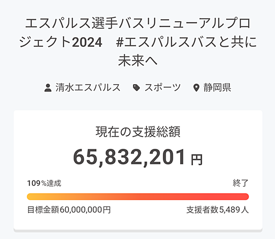This screenshot has height=239, width=275.
Task: Click the 目標金額60,000,000円 goal text
Action: [x=69, y=210]
